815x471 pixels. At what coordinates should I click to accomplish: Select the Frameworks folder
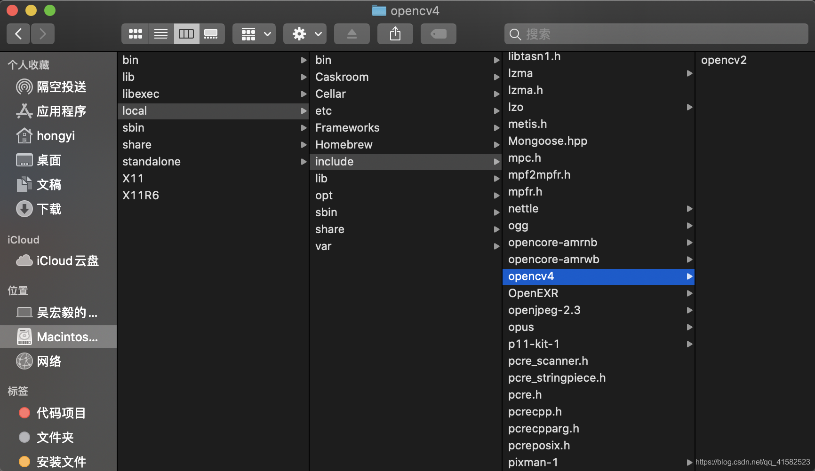[x=406, y=128]
